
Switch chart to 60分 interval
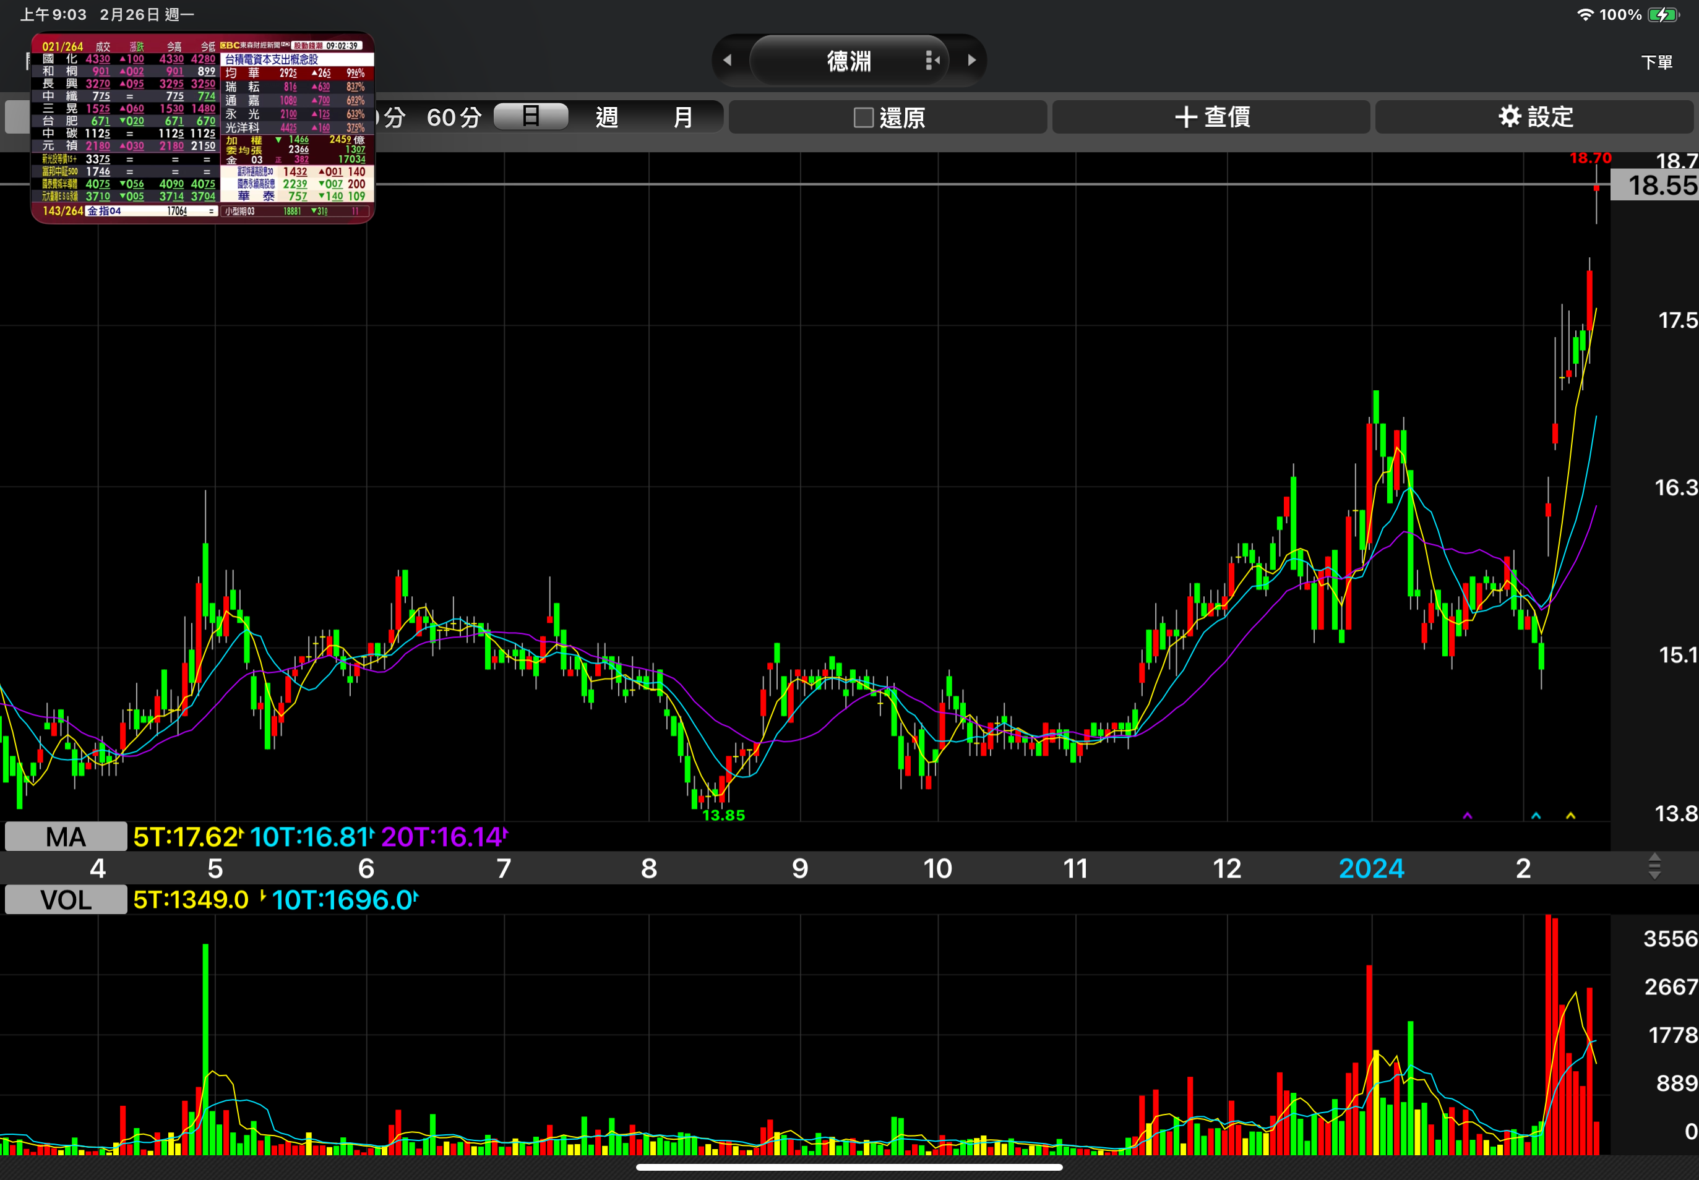click(x=454, y=117)
